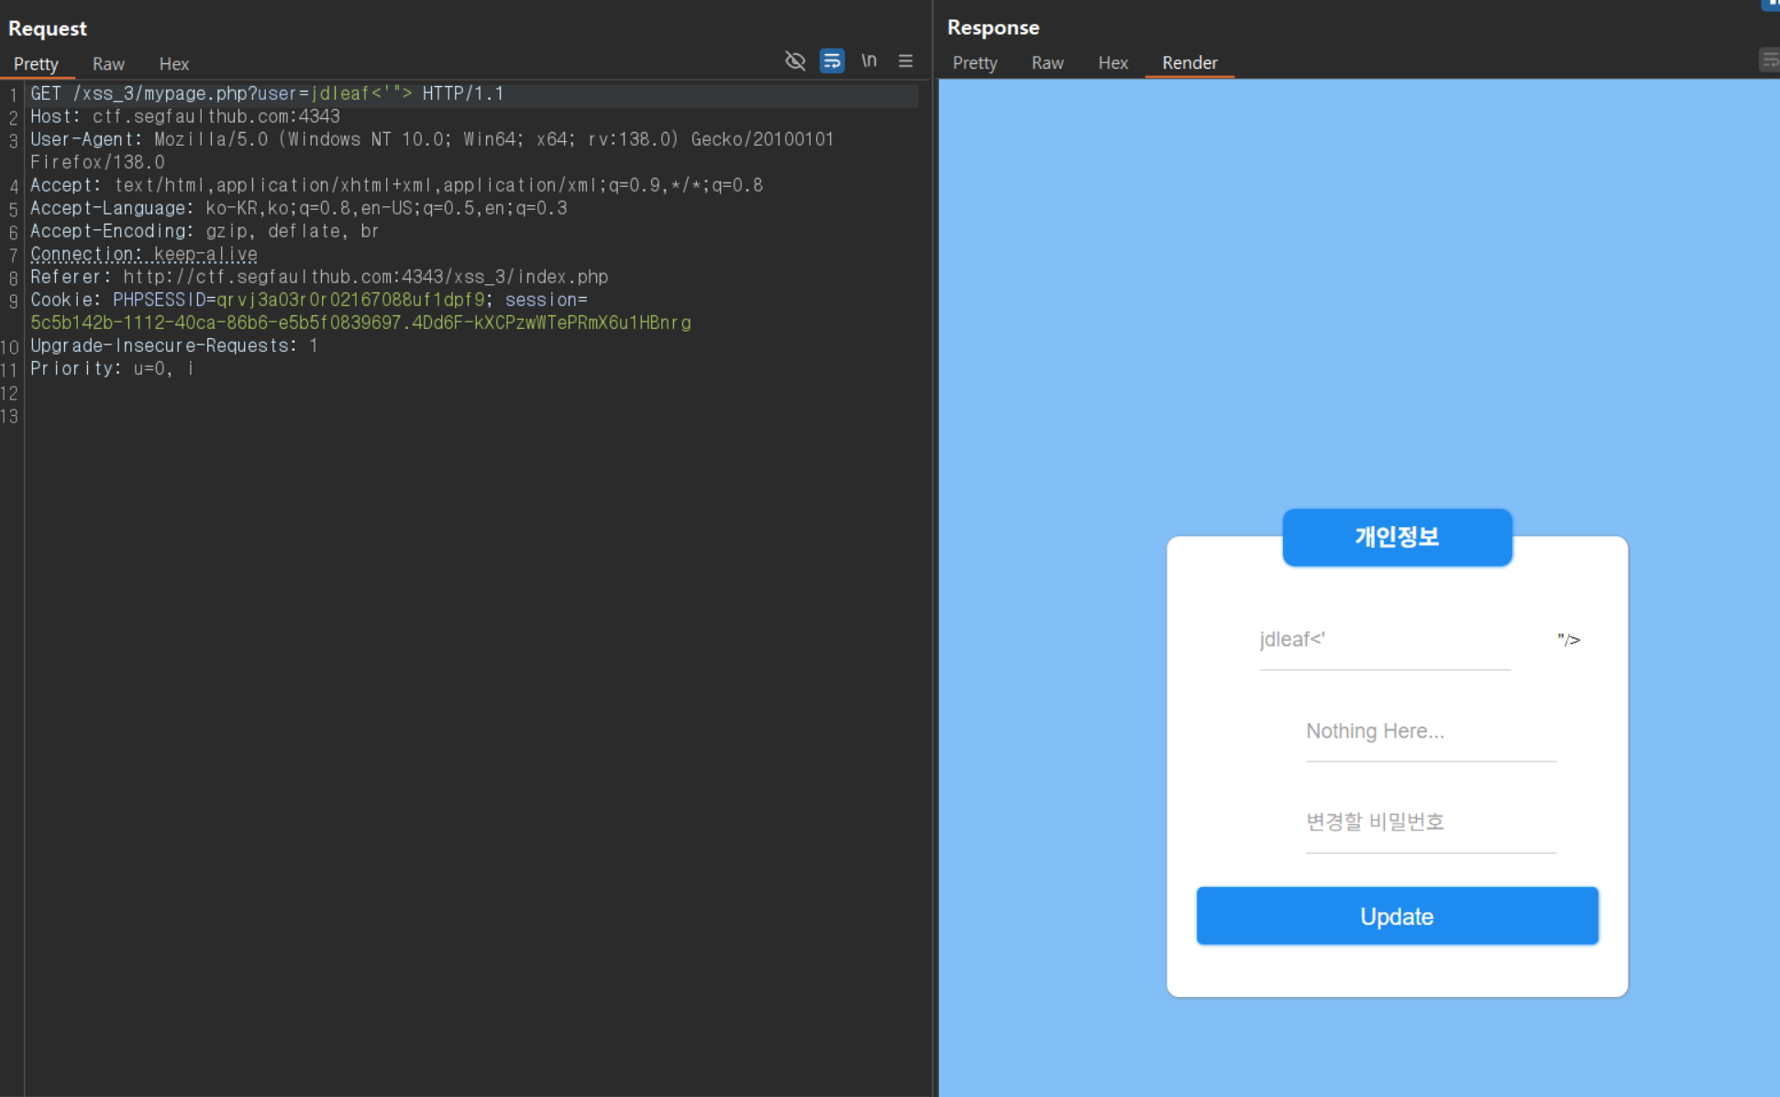This screenshot has height=1097, width=1780.
Task: Click the Nothing Here... input field
Action: coord(1431,731)
